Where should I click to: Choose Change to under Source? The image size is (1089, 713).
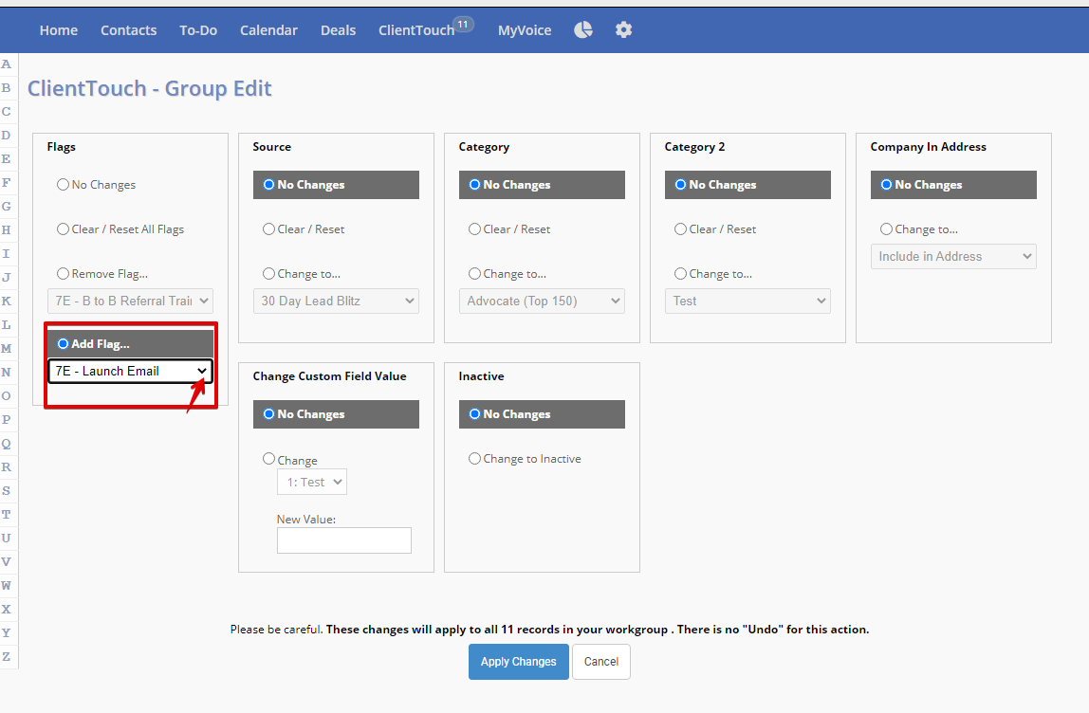[268, 273]
